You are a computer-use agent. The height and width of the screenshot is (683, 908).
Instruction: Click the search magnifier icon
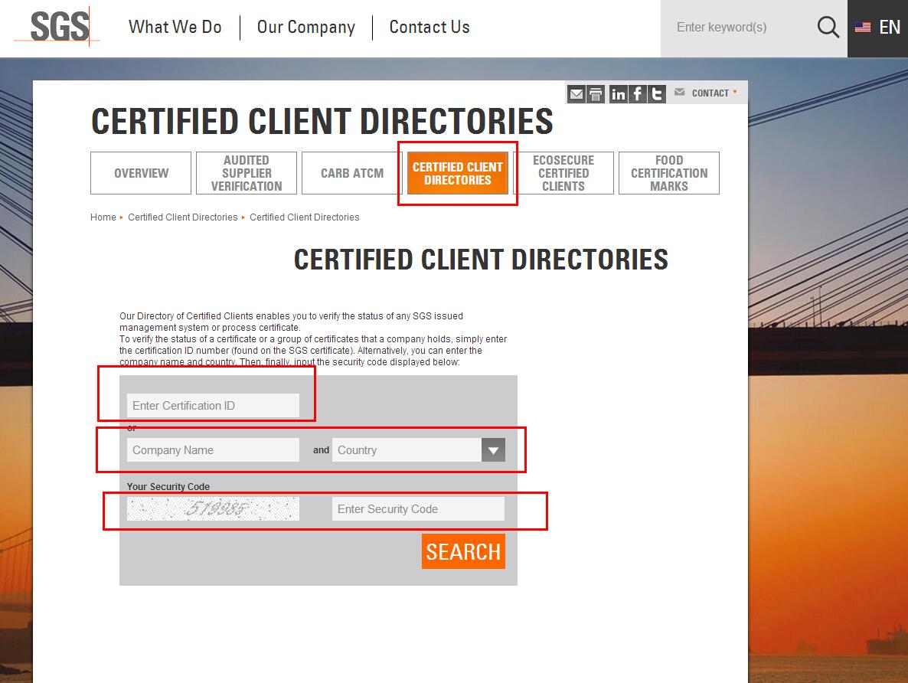(x=828, y=28)
